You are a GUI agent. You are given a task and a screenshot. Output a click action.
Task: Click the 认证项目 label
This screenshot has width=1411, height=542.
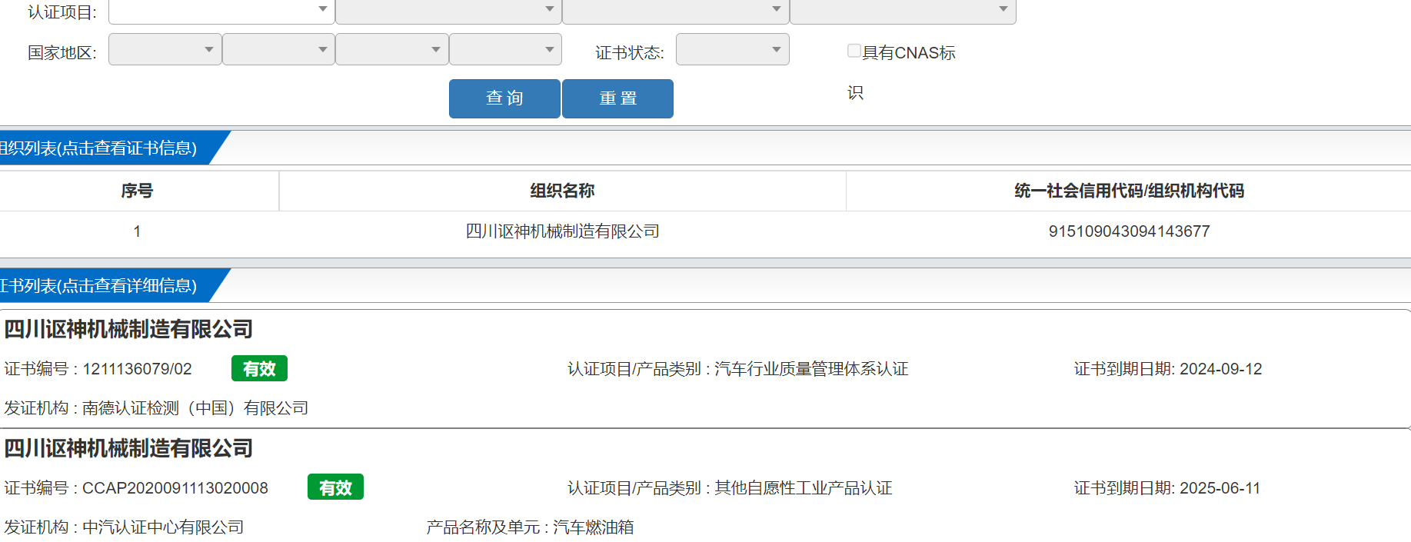(62, 12)
